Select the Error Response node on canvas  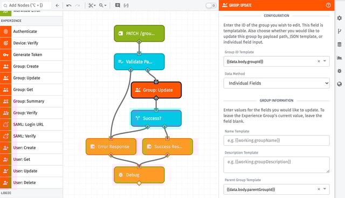tap(111, 147)
